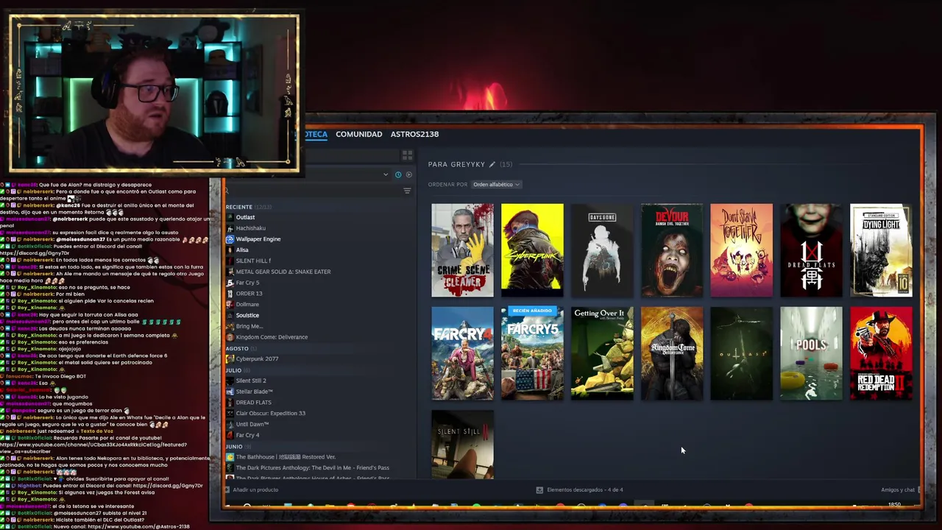942x530 pixels.
Task: Open Cyberpunk 2077 yellow cover
Action: 532,250
